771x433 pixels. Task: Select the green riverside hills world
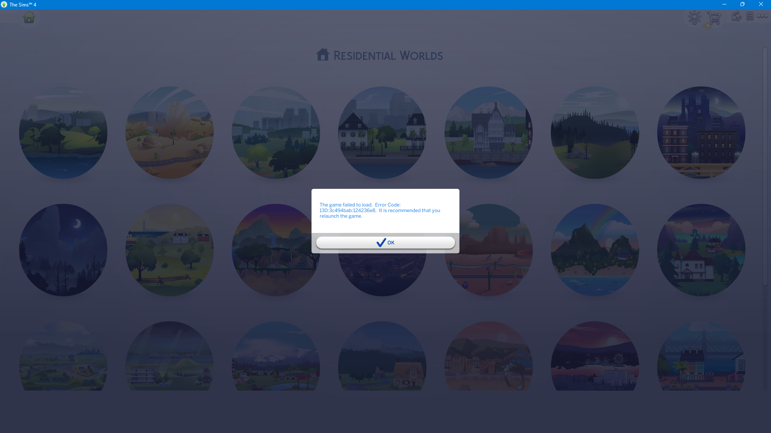pos(63,132)
